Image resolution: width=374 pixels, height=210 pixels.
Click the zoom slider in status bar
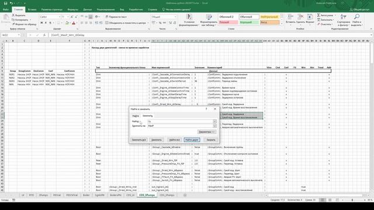pyautogui.click(x=352, y=200)
